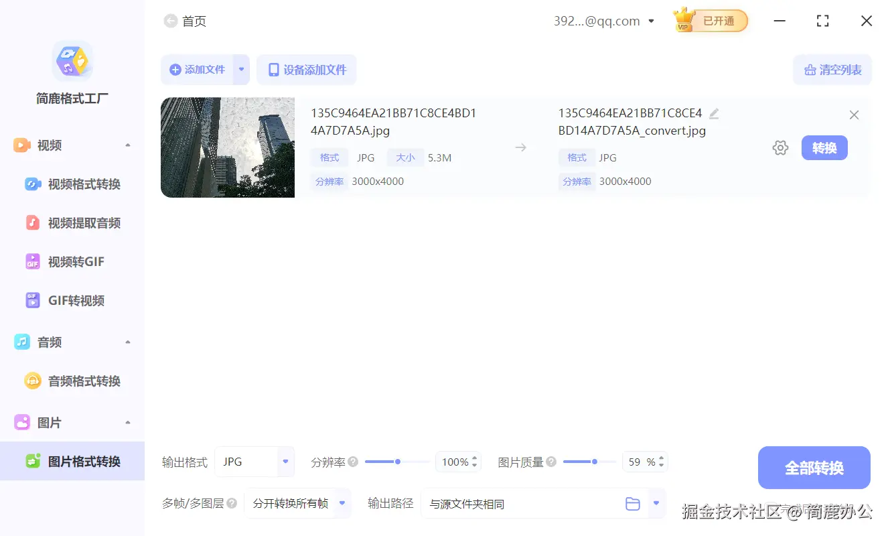Click the help icon next to 图片质量
This screenshot has height=536, width=888.
[x=551, y=462]
